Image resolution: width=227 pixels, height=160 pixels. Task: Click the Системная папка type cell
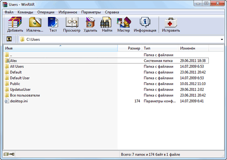pyautogui.click(x=158, y=61)
